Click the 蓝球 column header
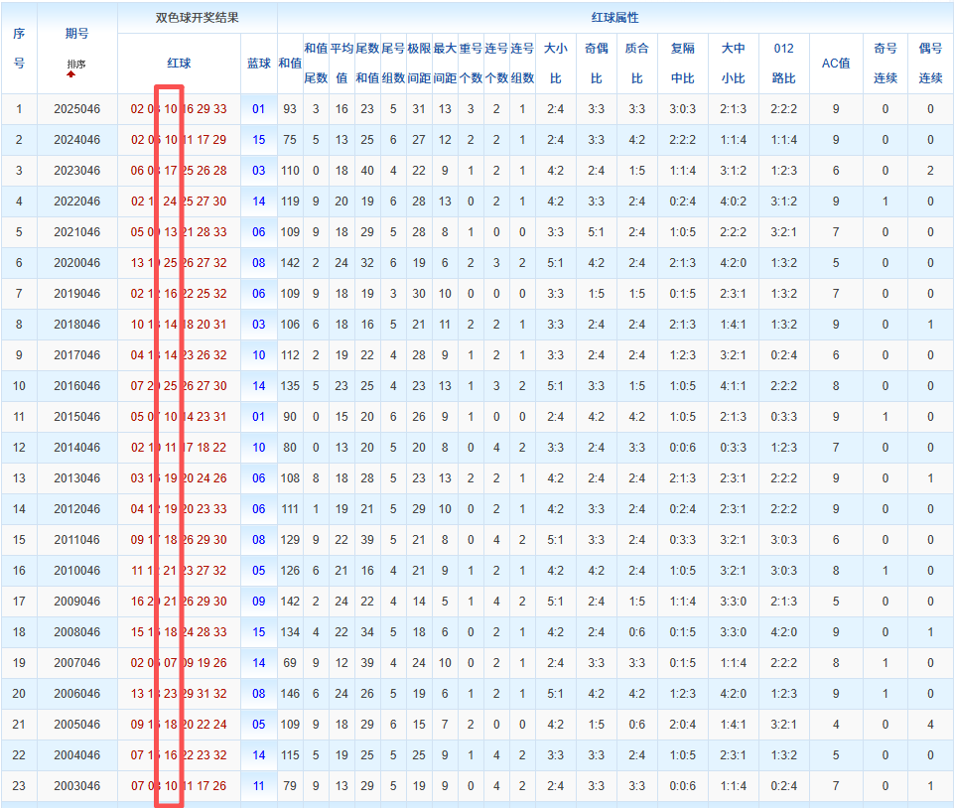 [x=258, y=64]
